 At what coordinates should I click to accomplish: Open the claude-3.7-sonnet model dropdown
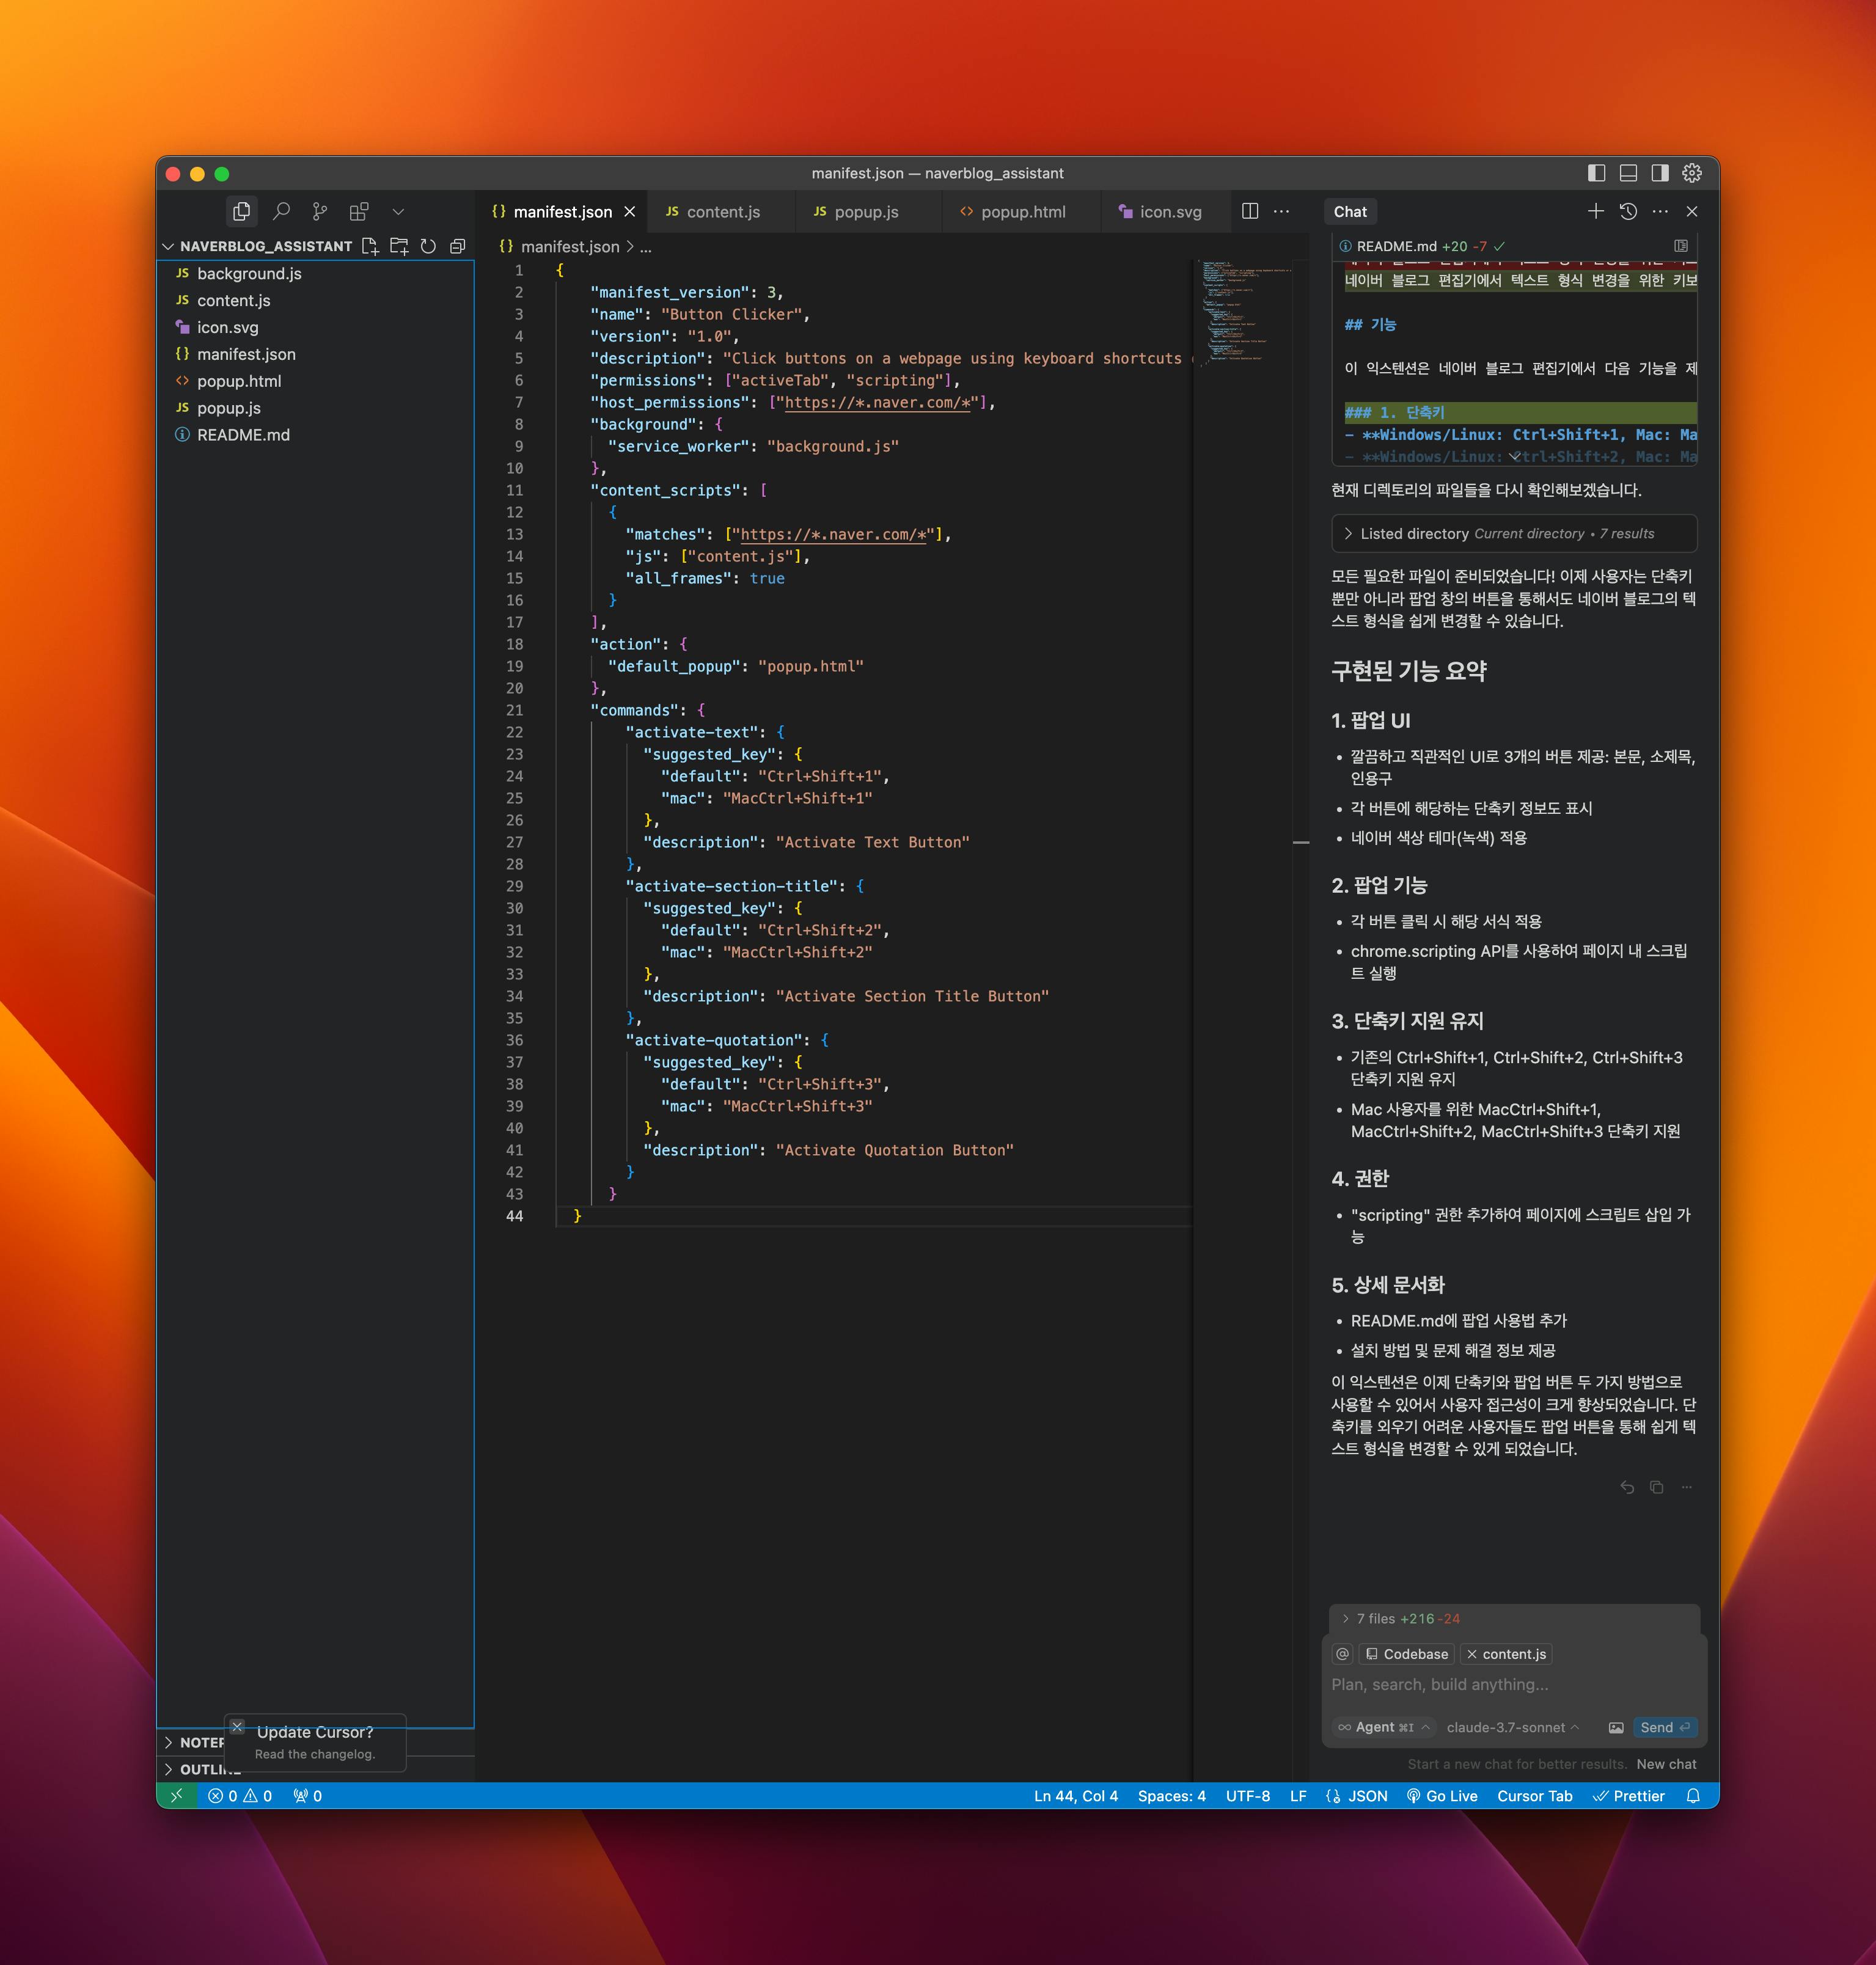point(1512,1727)
